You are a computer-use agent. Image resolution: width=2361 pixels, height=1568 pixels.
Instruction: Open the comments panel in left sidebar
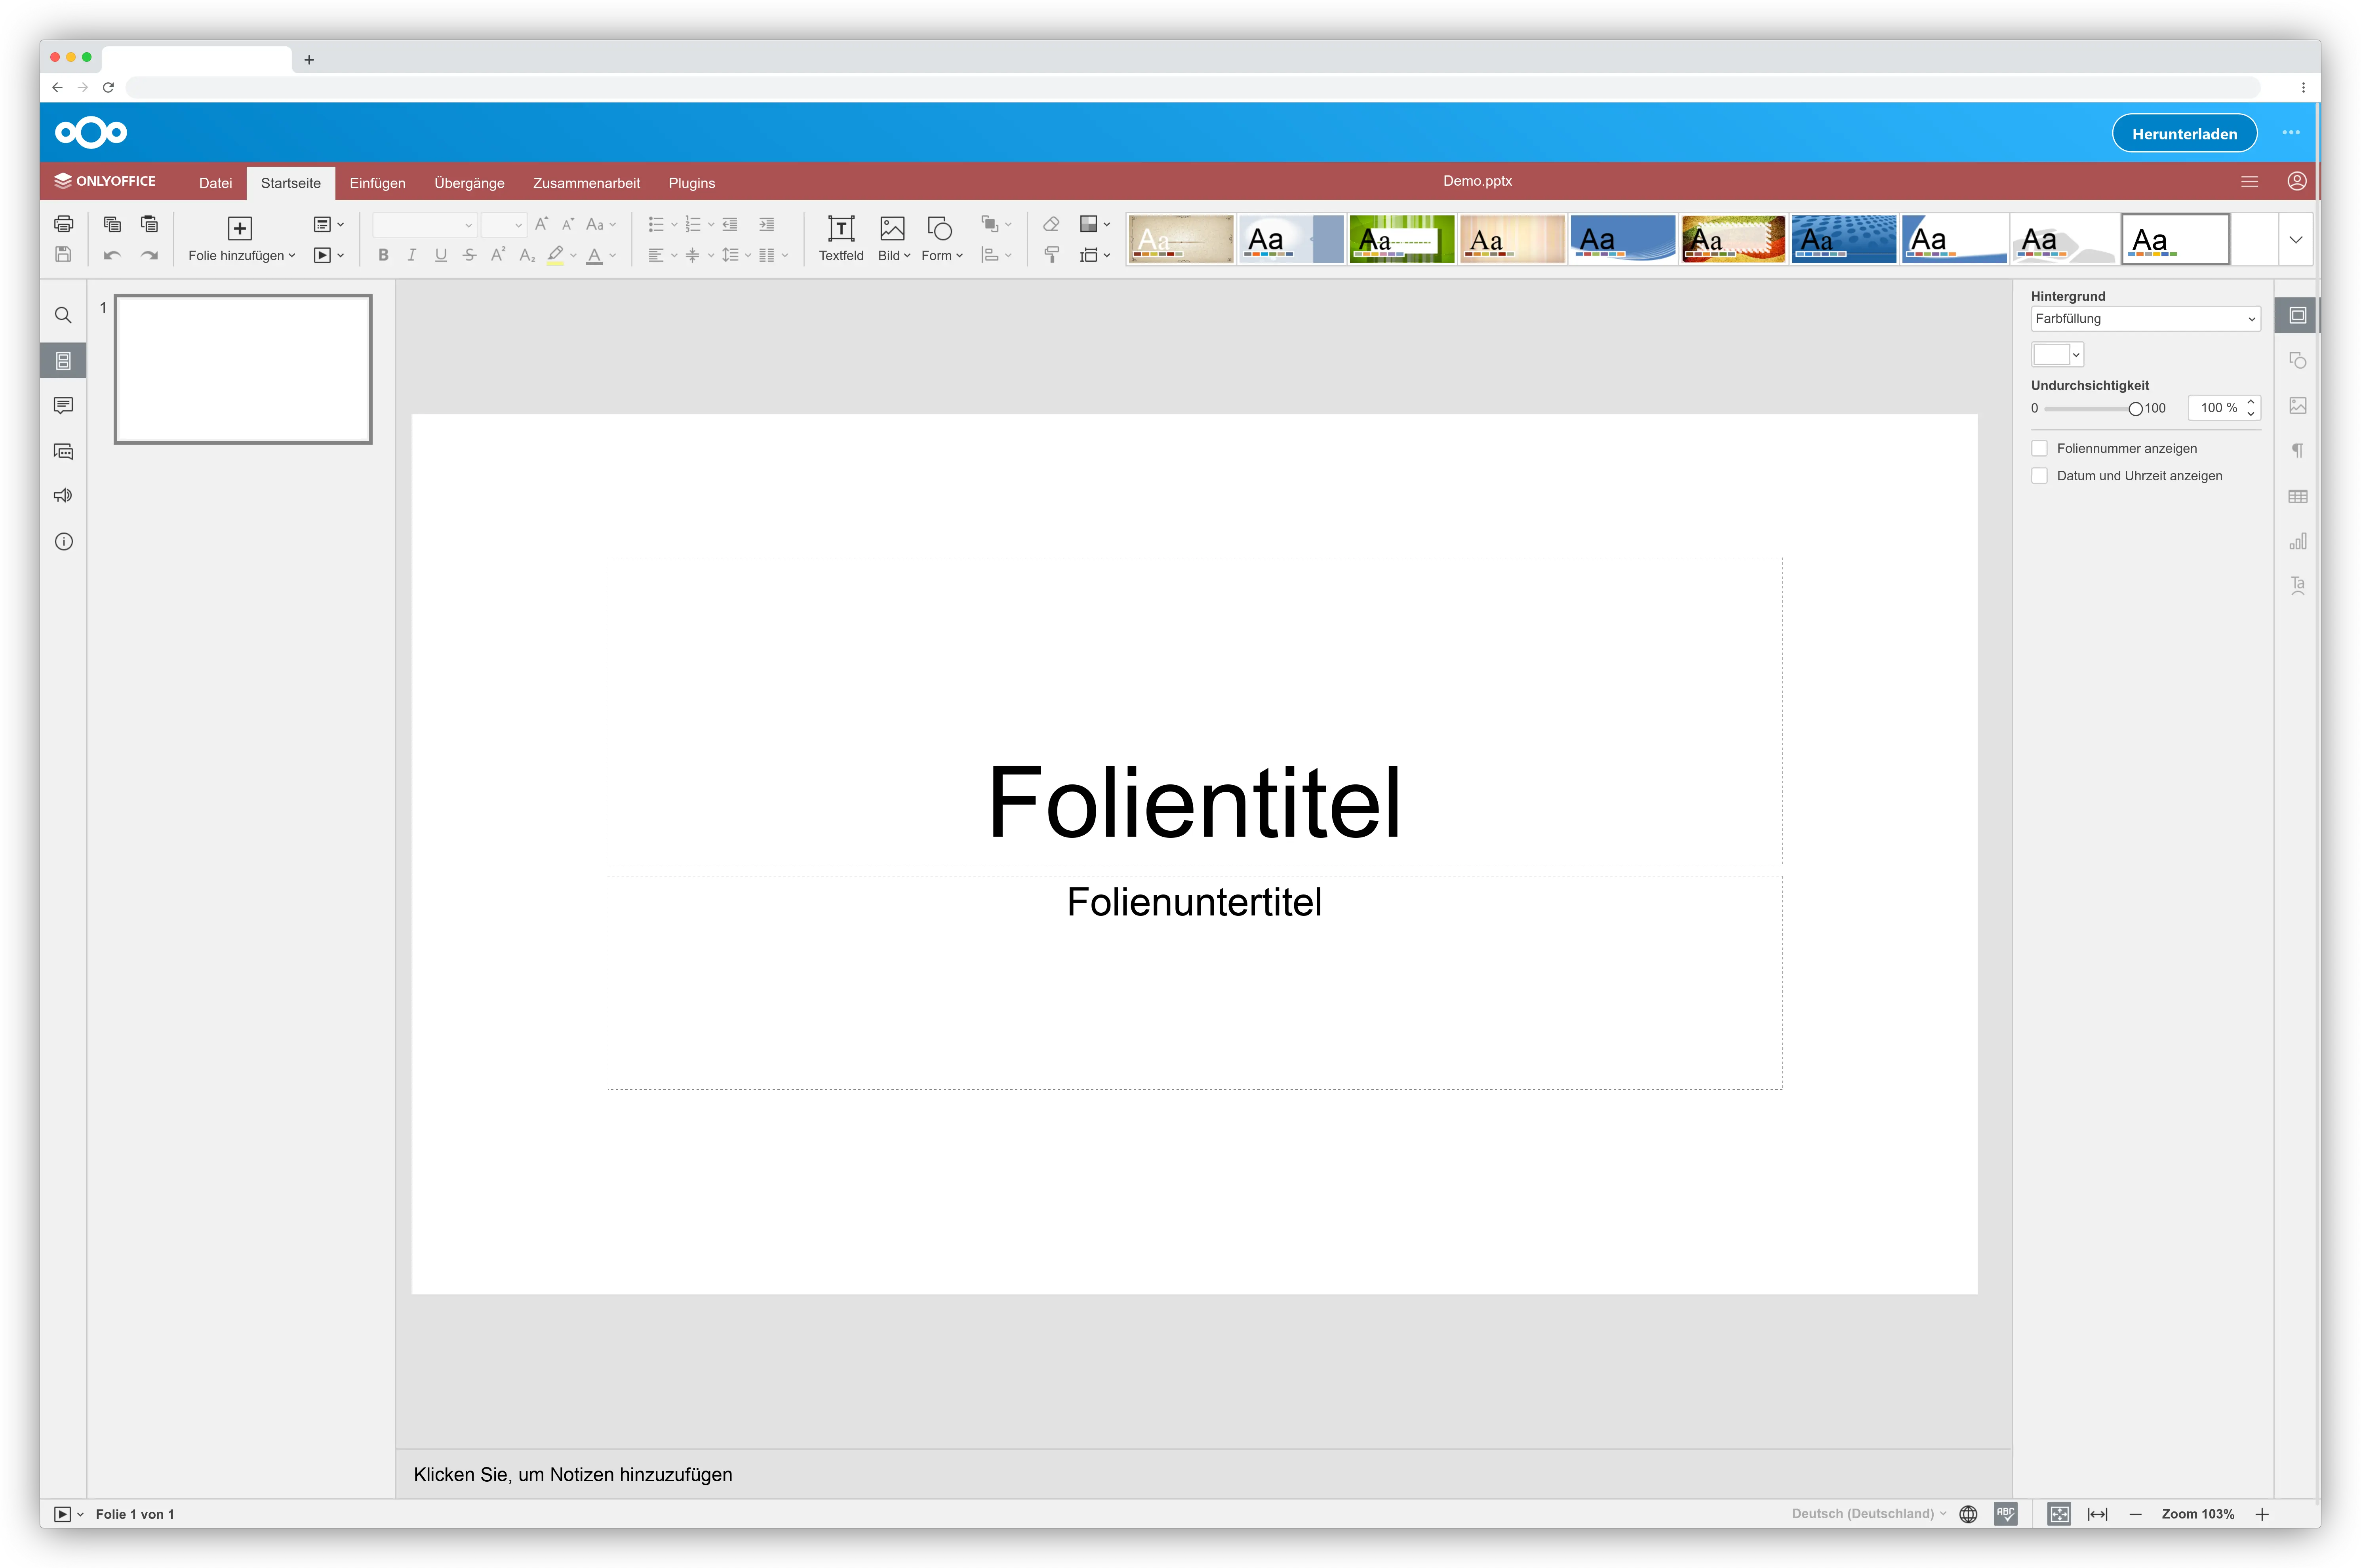(63, 405)
